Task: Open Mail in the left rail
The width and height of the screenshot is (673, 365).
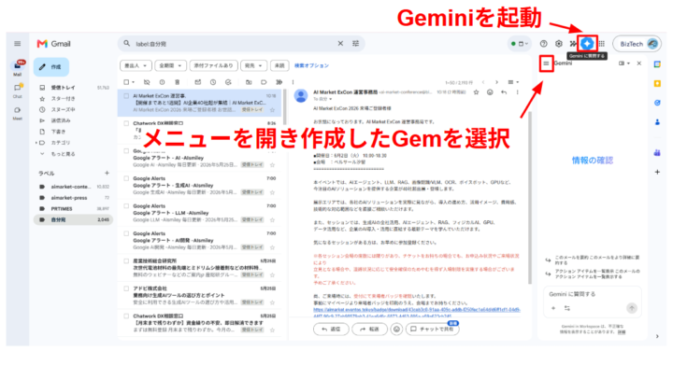Action: click(17, 68)
